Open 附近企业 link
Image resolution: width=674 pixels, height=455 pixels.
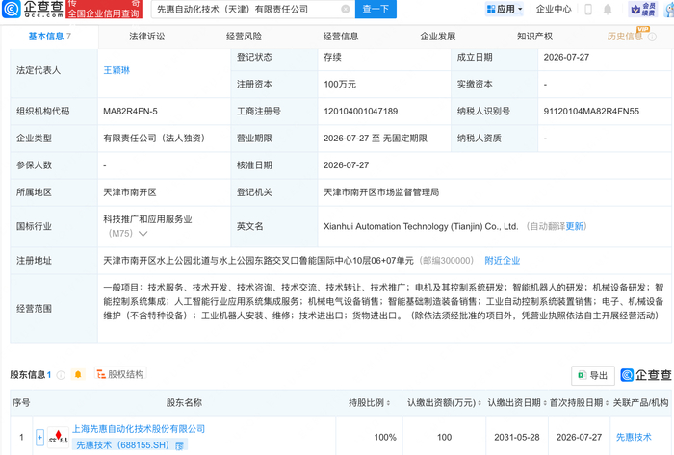pyautogui.click(x=502, y=261)
